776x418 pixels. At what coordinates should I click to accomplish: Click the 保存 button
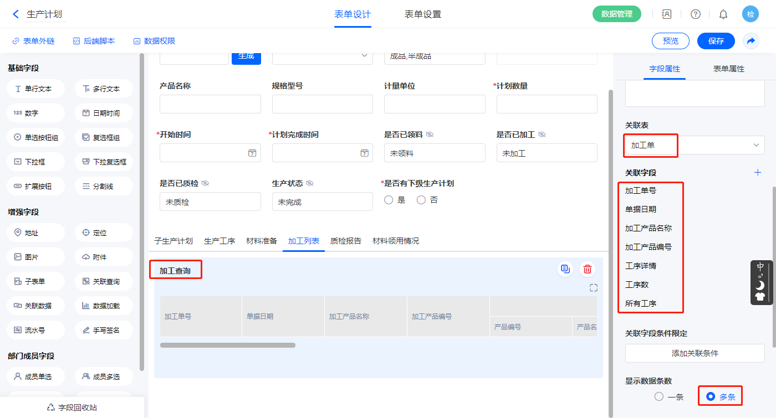[716, 41]
